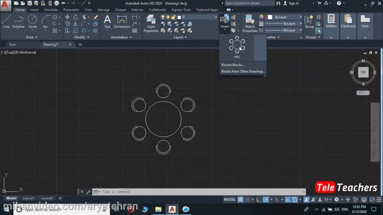Expand the Groups panel dropdown
The height and width of the screenshot is (215, 383).
313,37
